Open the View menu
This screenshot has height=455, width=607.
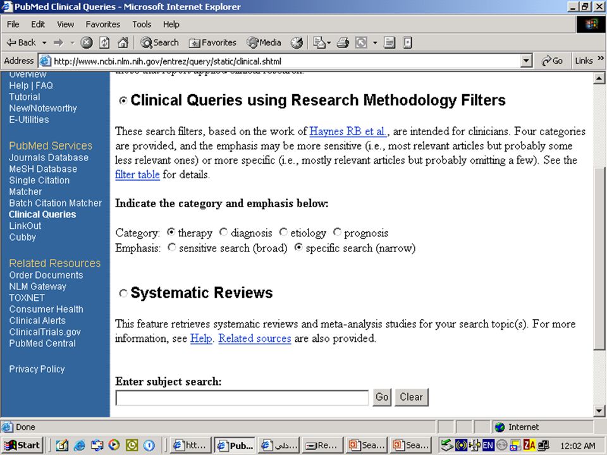[65, 25]
